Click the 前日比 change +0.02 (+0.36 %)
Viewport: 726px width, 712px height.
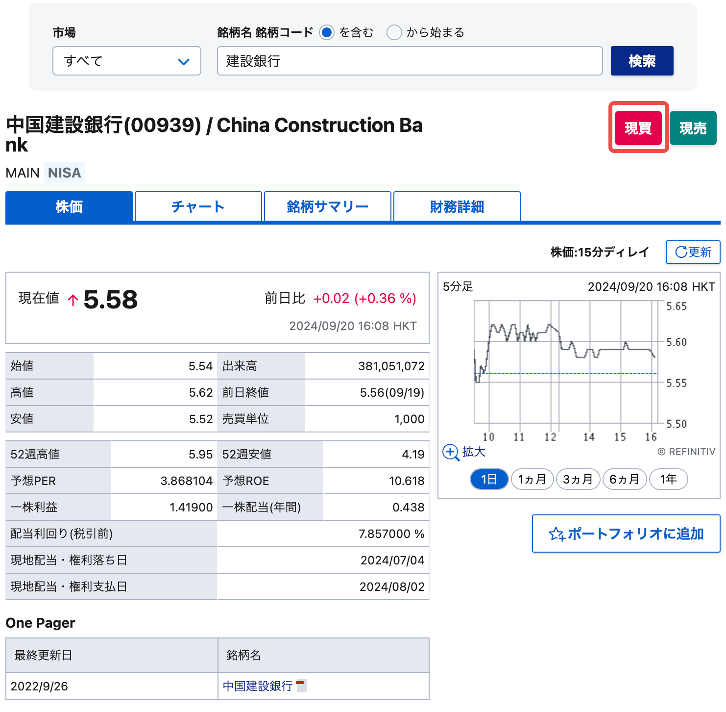click(364, 298)
